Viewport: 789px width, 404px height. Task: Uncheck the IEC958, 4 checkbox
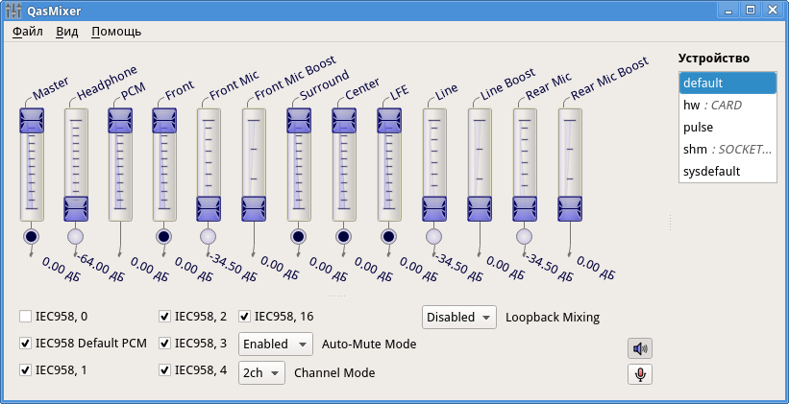point(164,370)
